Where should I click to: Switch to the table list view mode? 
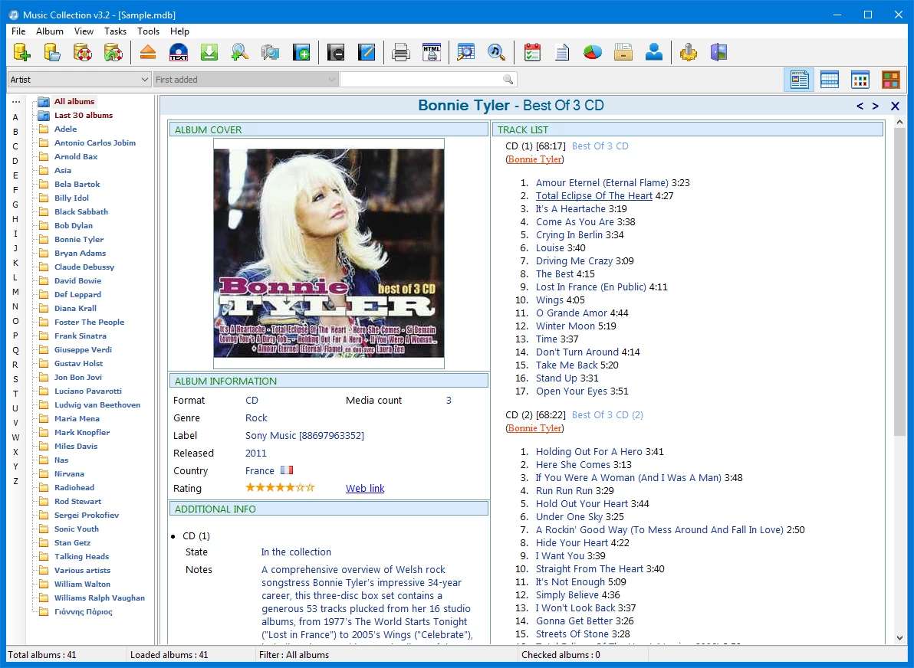click(830, 80)
